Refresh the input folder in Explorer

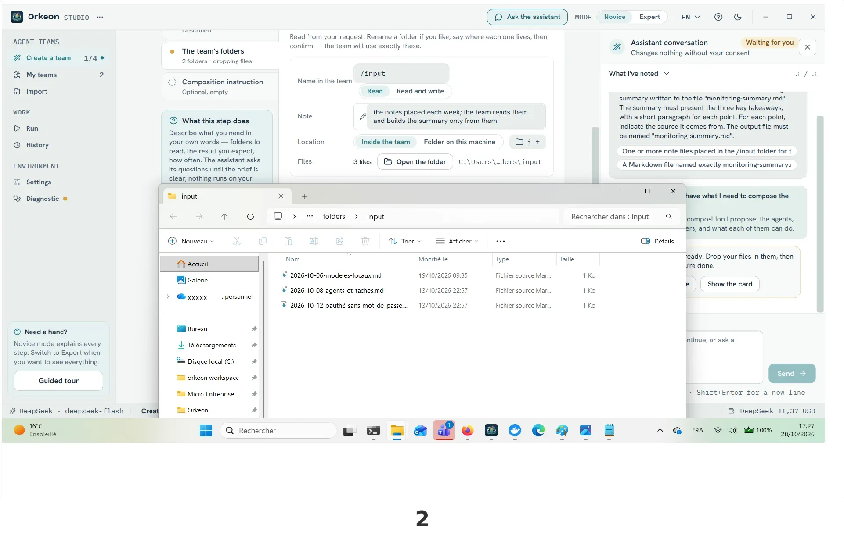tap(250, 217)
